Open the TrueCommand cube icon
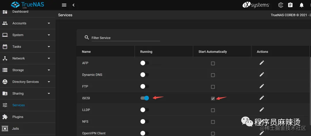 coord(281,5)
